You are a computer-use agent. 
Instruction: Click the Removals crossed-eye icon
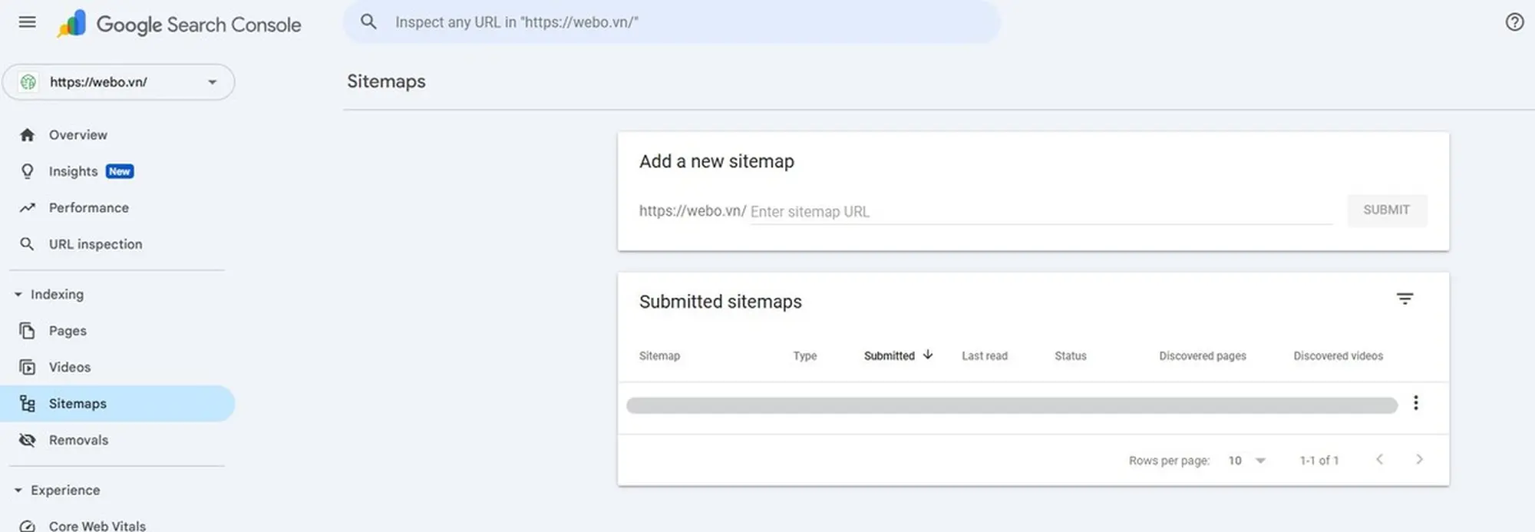28,440
